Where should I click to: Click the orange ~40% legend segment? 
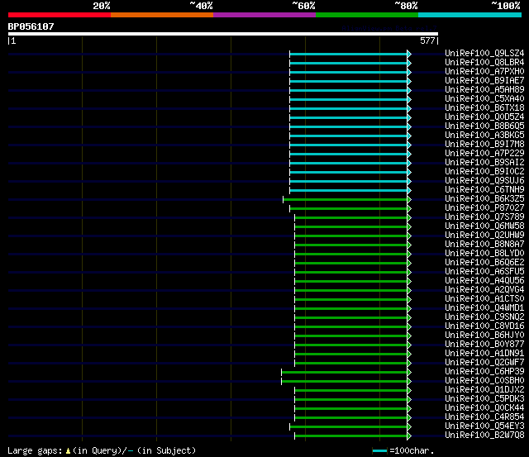tap(162, 15)
